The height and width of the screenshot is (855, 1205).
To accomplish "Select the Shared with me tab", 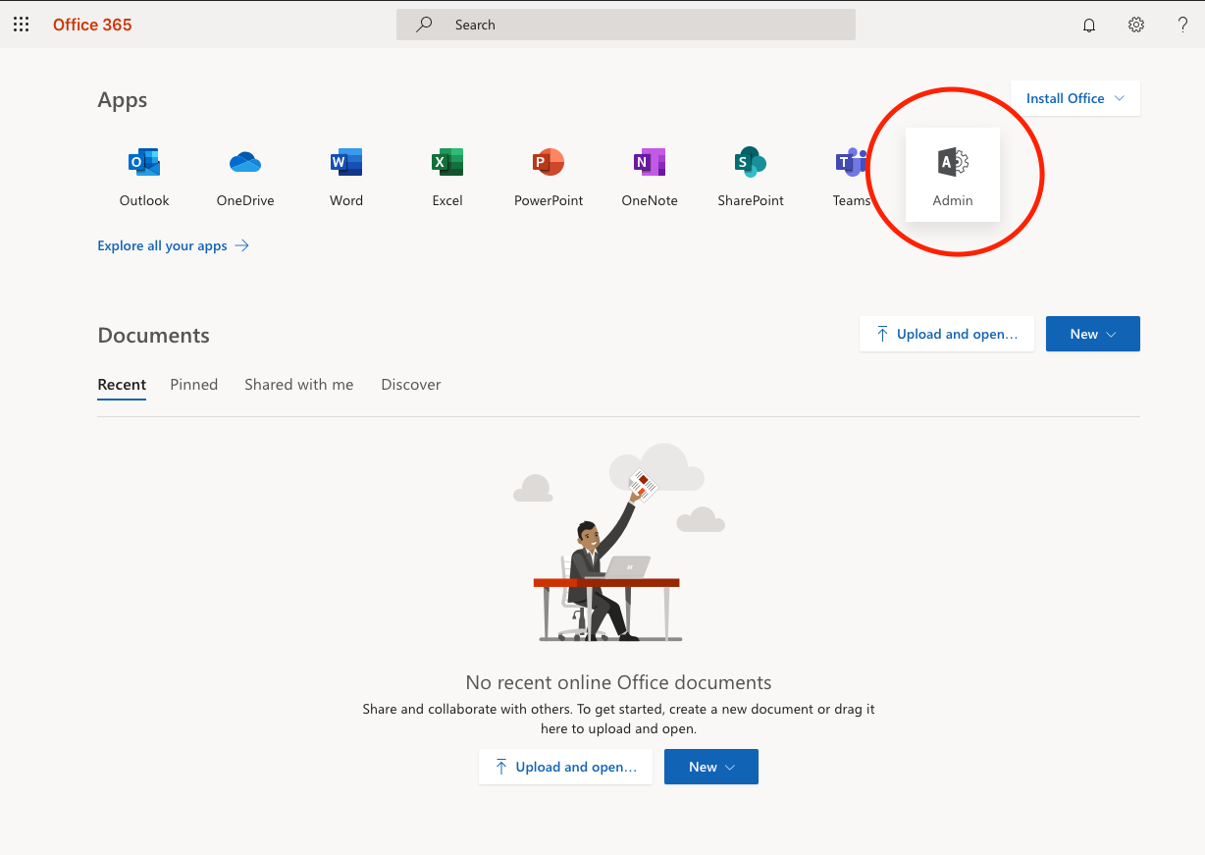I will point(298,384).
